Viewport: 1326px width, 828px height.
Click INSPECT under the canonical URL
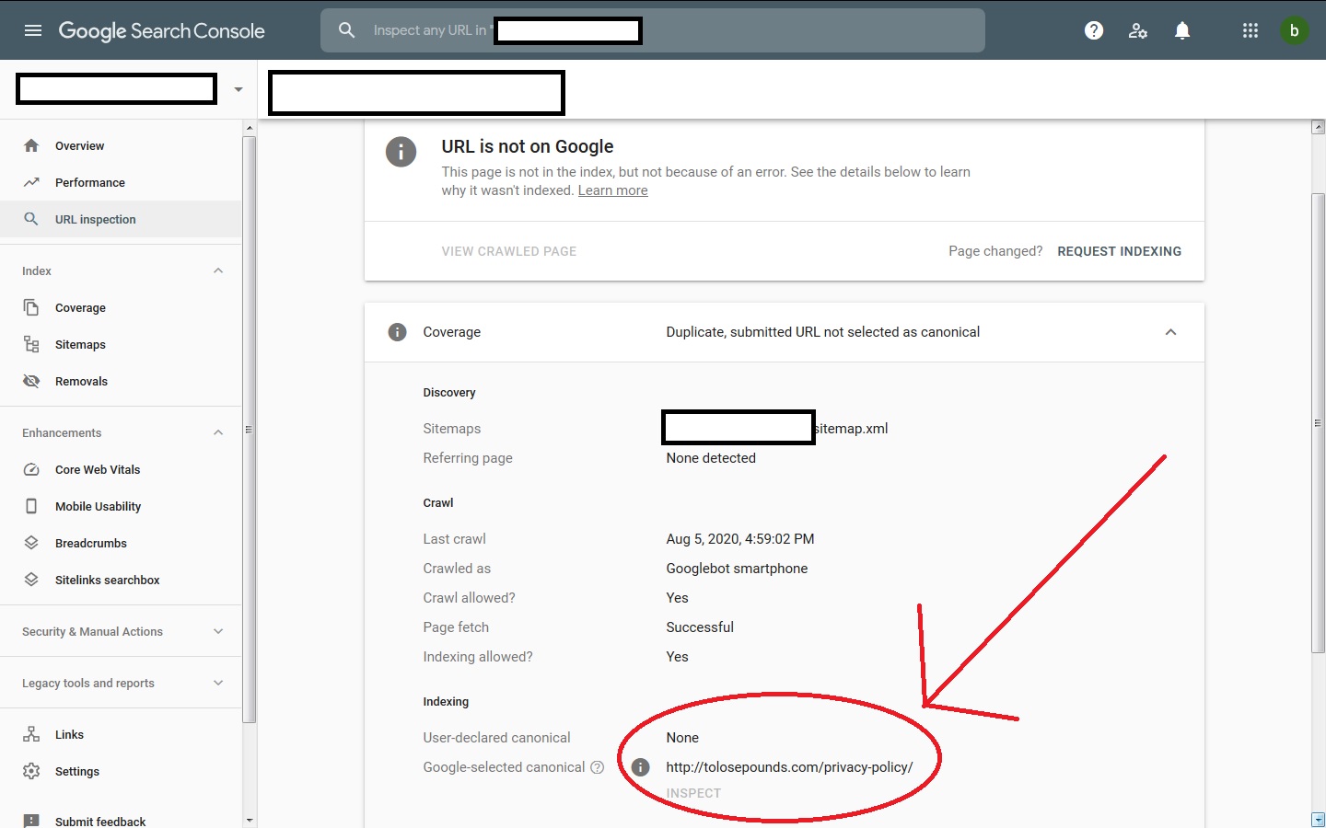click(693, 793)
